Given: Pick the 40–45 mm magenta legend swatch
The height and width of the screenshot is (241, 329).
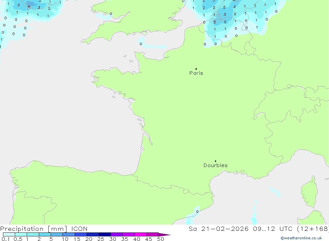Looking at the screenshot, I should tap(140, 234).
